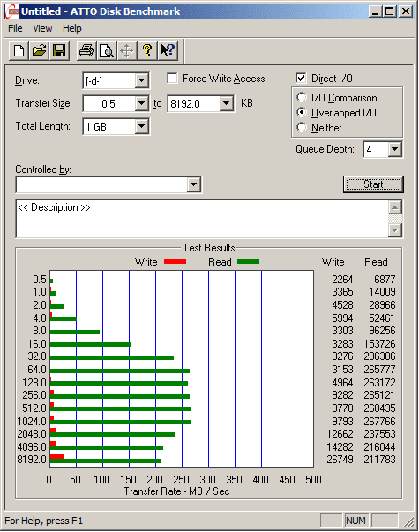Select the Overlapped I/O radio button
This screenshot has width=419, height=532.
click(x=302, y=113)
